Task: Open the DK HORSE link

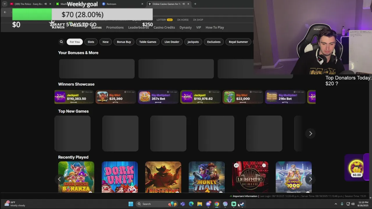Action: [x=183, y=20]
